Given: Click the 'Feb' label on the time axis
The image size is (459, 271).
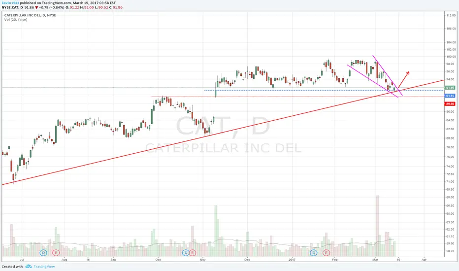Looking at the screenshot, I should tap(334, 260).
